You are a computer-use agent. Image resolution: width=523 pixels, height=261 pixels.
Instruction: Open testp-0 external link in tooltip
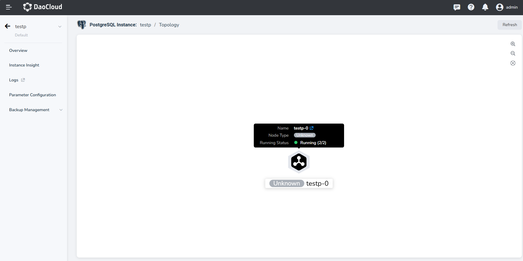[x=311, y=128]
